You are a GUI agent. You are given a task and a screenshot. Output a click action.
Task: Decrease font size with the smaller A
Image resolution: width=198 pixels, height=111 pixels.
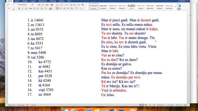coord(43,5)
